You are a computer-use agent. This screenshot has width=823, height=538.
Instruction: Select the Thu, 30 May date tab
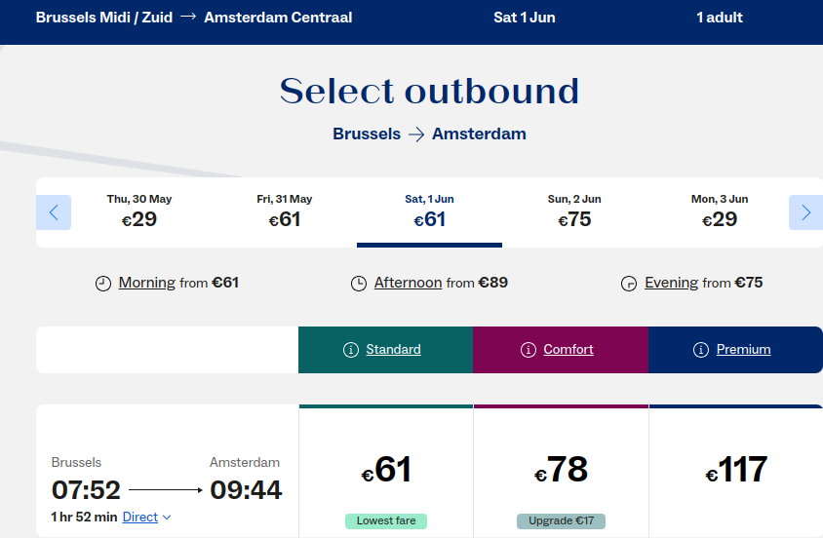139,211
